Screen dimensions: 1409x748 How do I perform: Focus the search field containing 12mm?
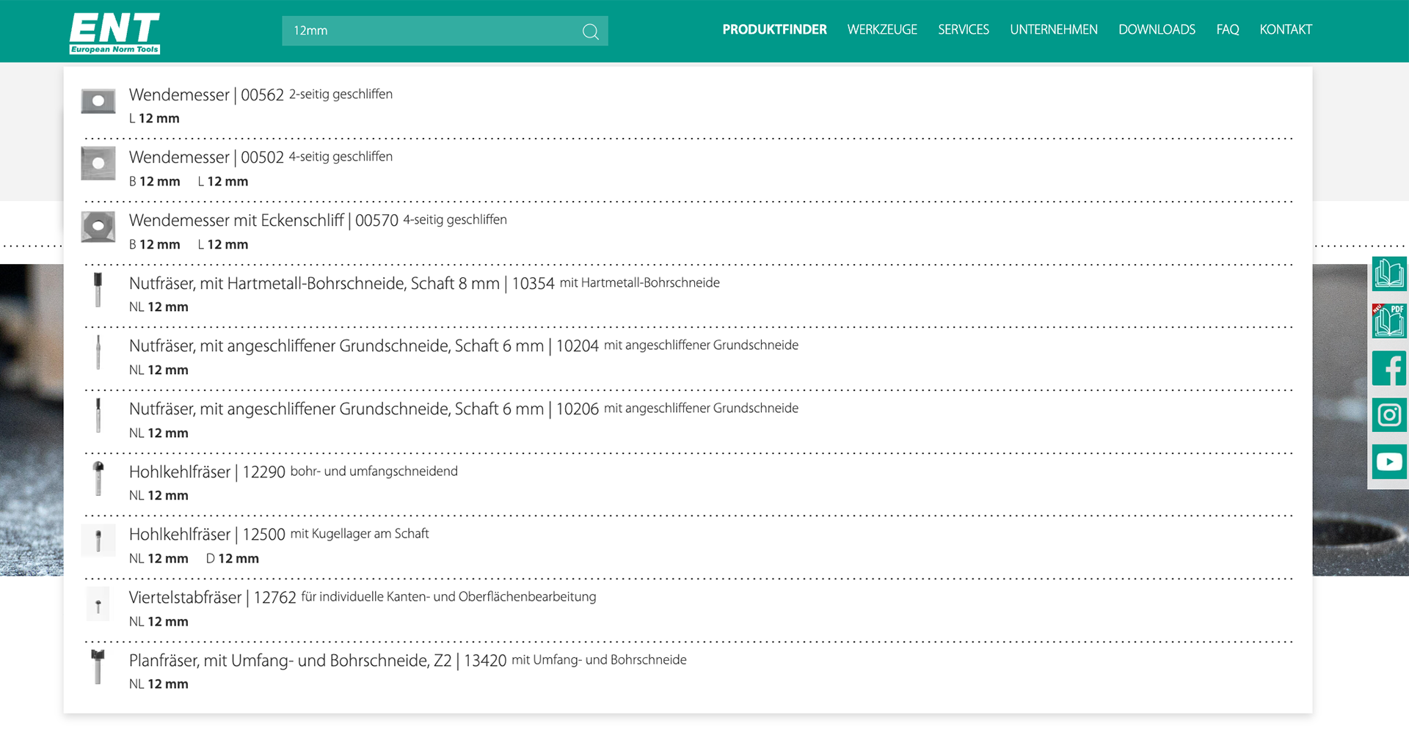[445, 31]
